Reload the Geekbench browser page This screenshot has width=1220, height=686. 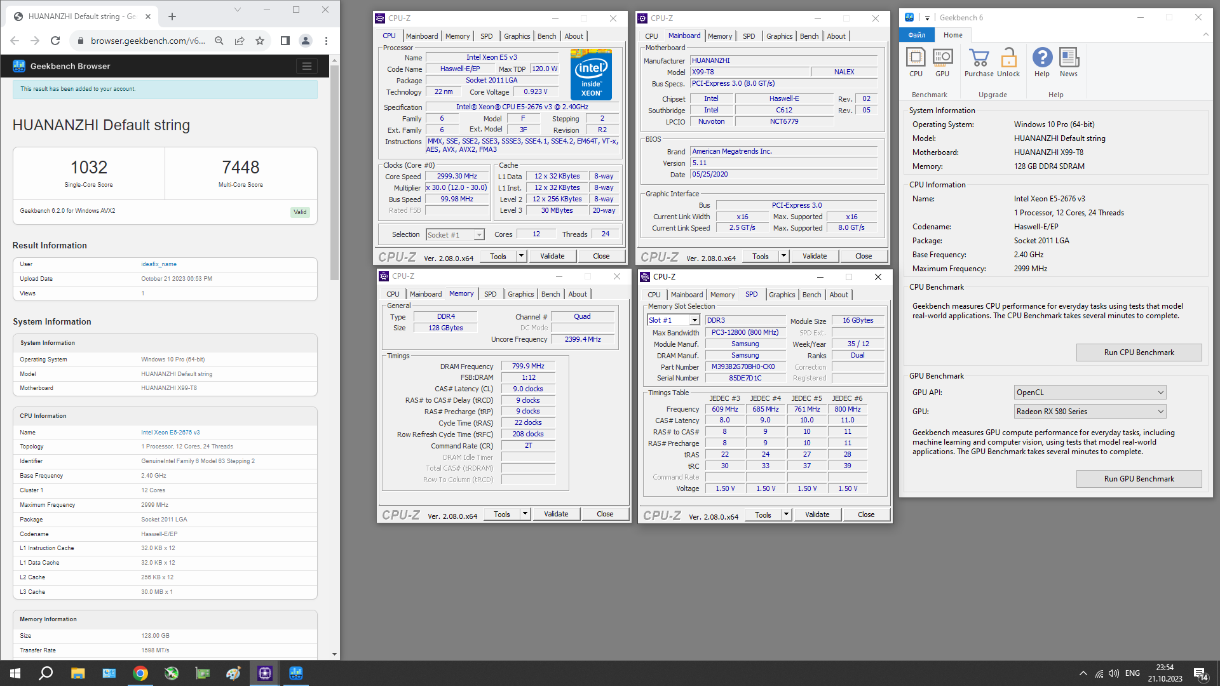(x=55, y=41)
